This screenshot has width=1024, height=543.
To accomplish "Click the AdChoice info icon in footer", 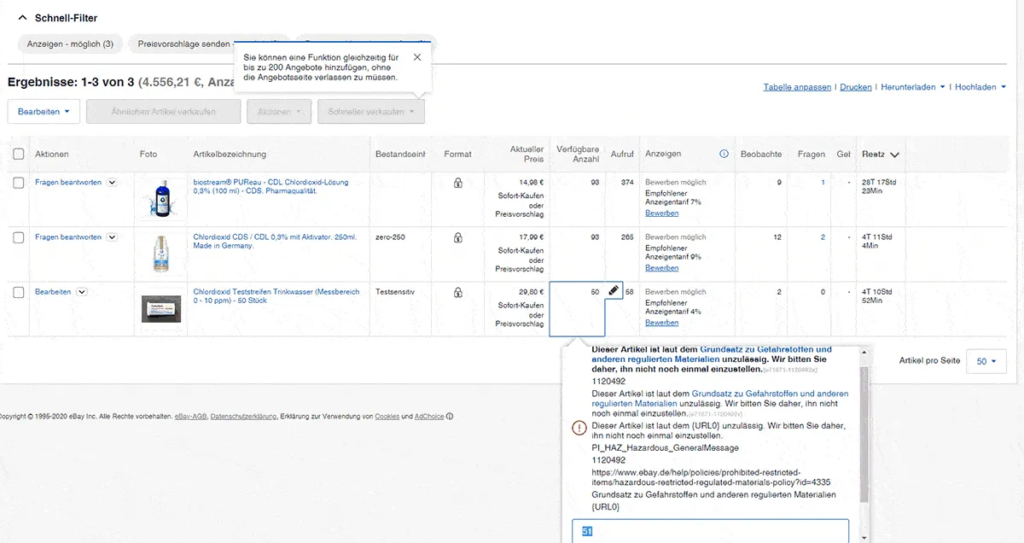I will 450,417.
